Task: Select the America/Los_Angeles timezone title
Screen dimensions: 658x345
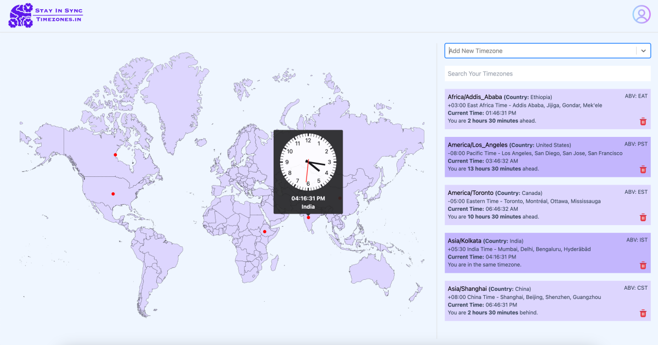Action: click(478, 145)
